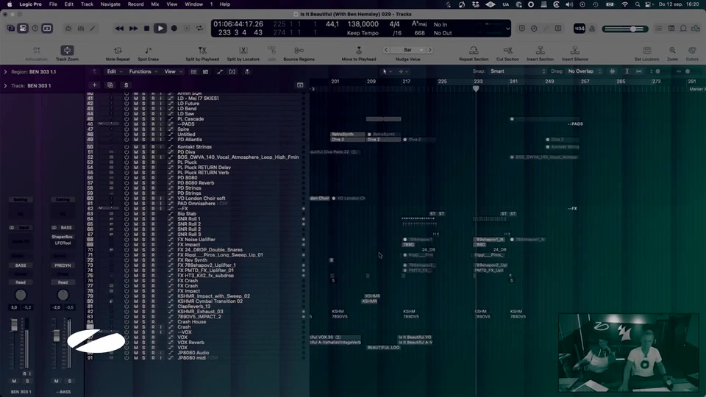Click the Forward transport button
This screenshot has height=397, width=706.
pos(133,29)
